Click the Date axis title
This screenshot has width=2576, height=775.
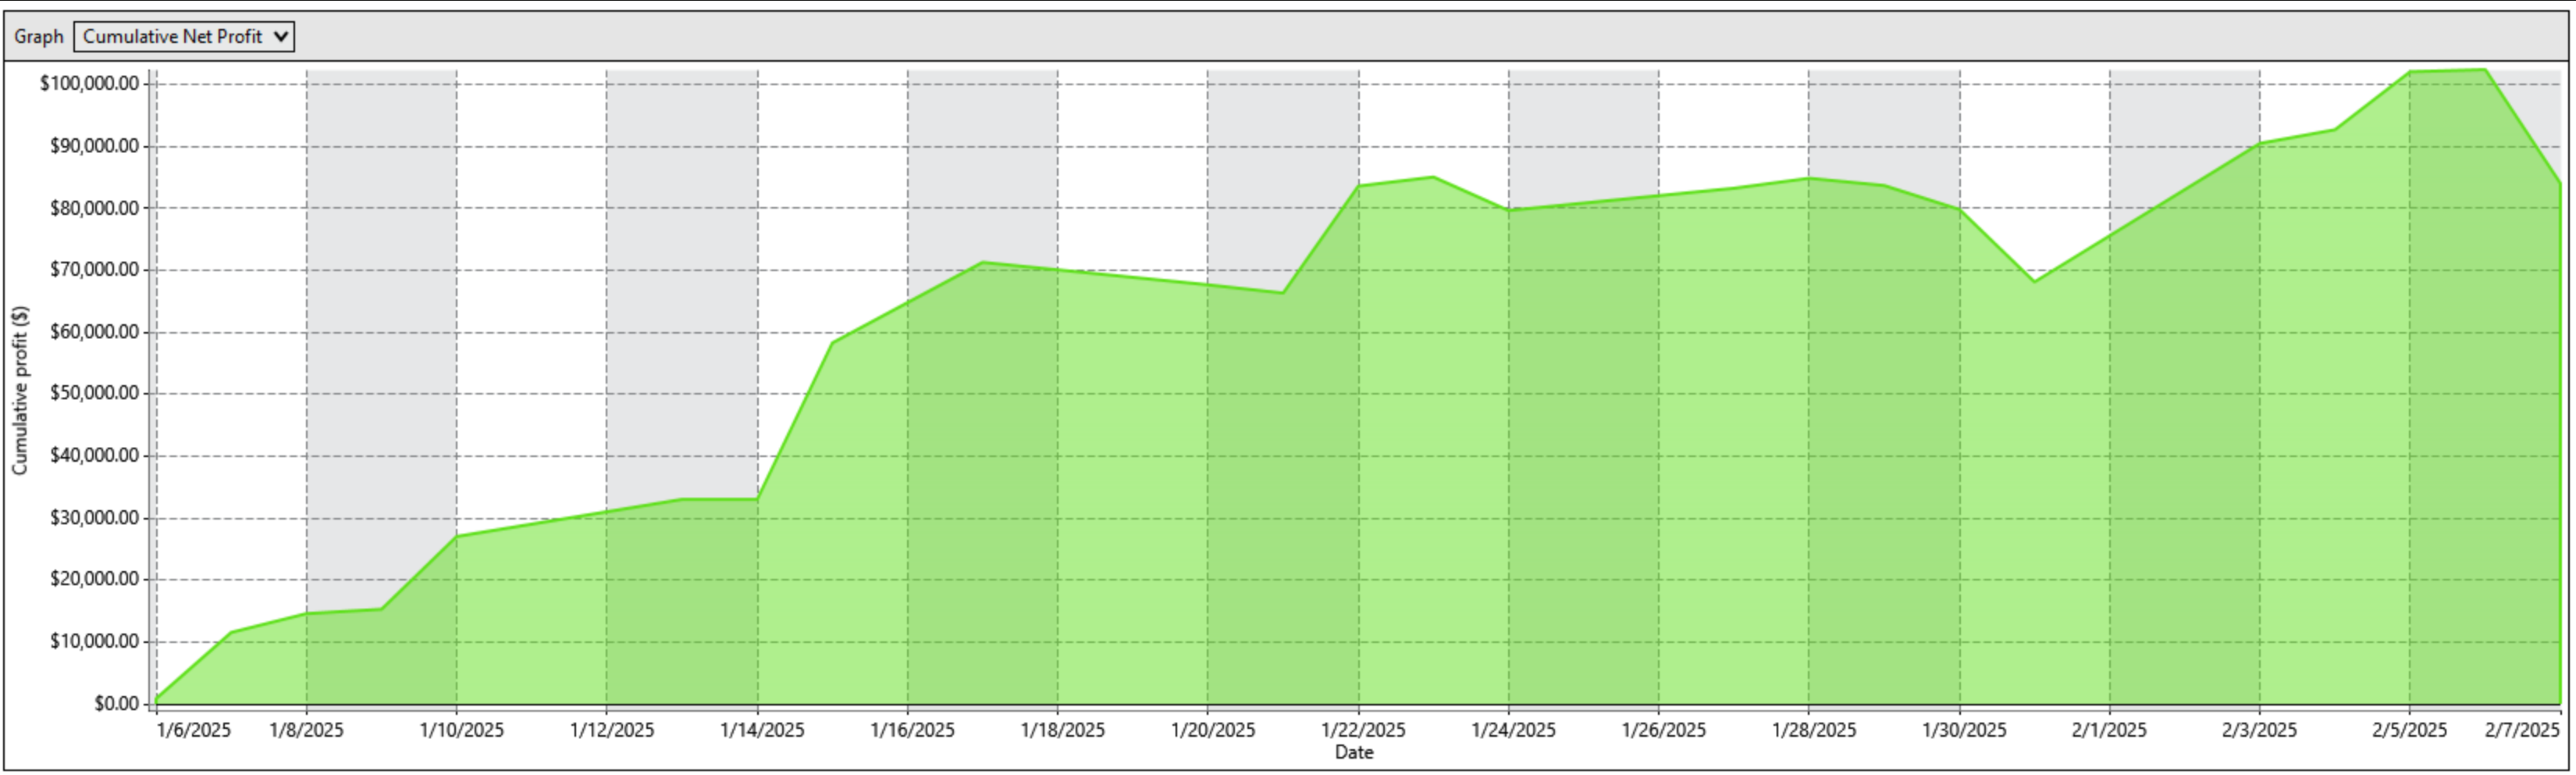(x=1354, y=752)
